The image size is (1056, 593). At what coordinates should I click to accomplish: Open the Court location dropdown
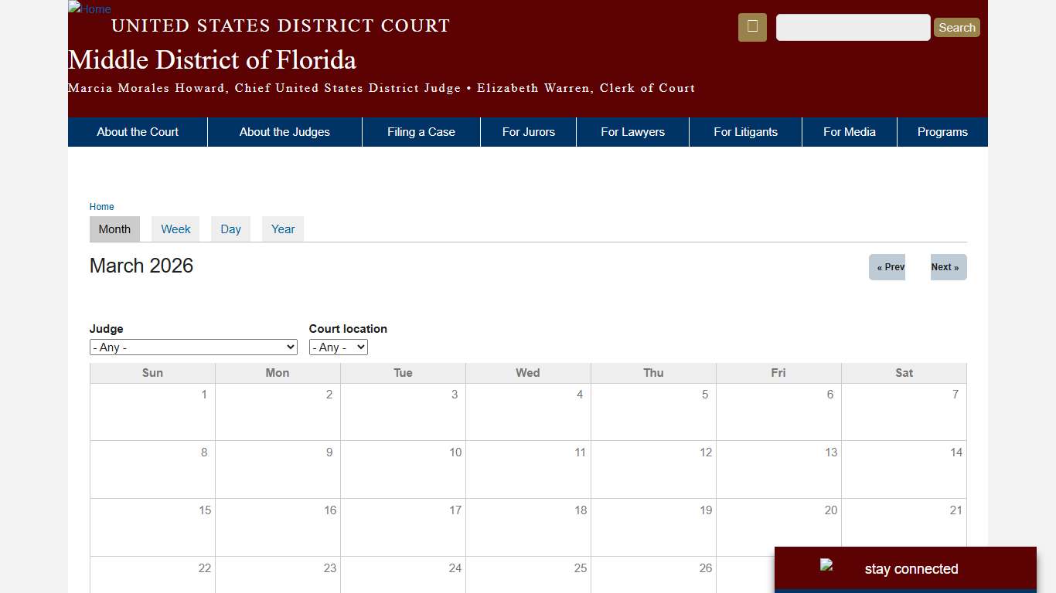click(338, 347)
